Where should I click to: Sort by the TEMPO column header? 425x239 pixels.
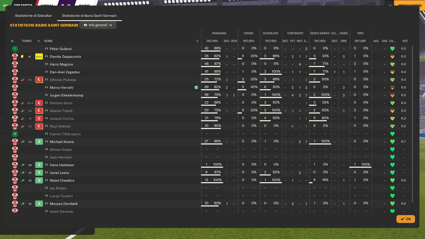(27, 41)
